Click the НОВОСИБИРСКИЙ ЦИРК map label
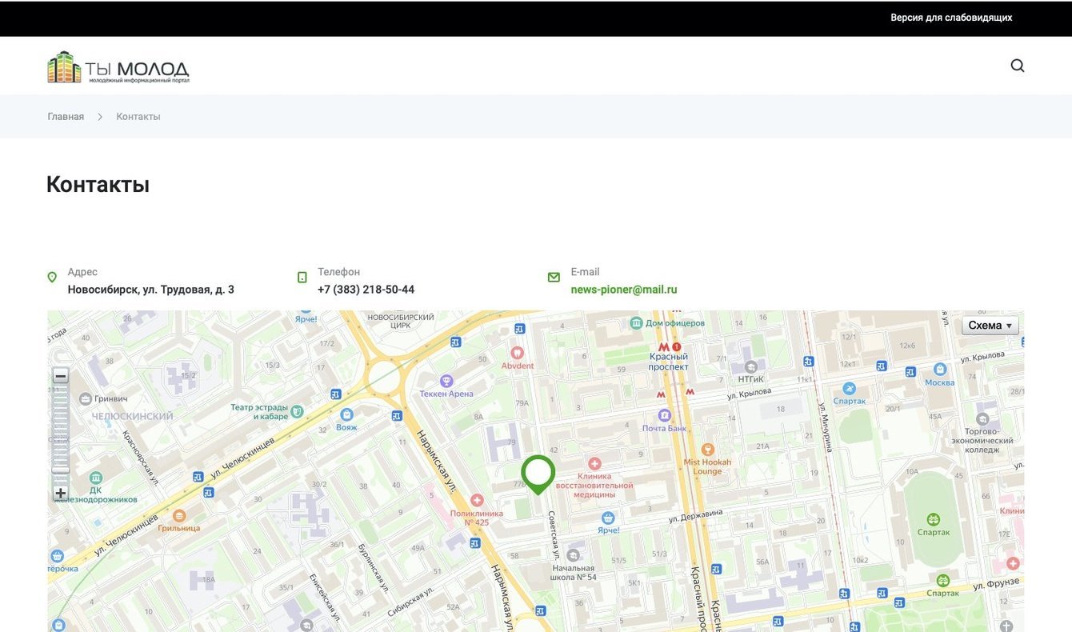Image resolution: width=1072 pixels, height=632 pixels. 401,322
